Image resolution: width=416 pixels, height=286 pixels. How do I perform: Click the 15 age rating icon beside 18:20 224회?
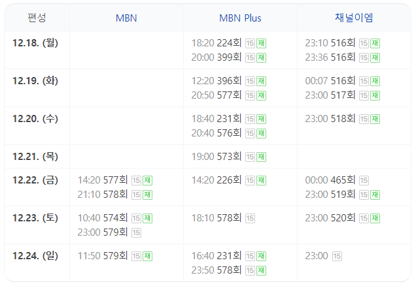click(x=250, y=44)
